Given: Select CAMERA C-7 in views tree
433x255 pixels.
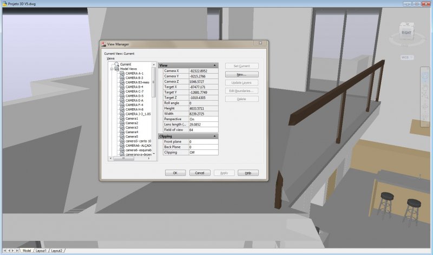Looking at the screenshot, I should tap(134, 91).
